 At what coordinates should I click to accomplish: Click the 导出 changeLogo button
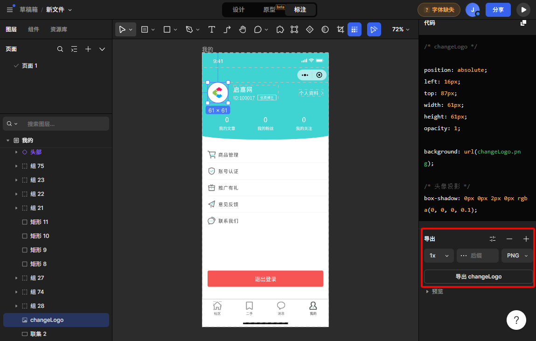click(478, 277)
